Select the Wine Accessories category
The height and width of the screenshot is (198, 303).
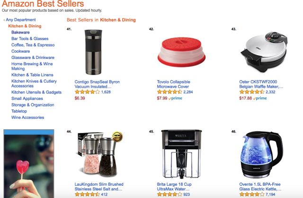pyautogui.click(x=27, y=117)
